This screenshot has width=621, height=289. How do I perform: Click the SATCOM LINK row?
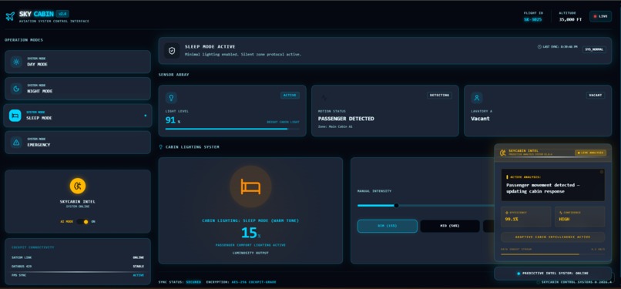[78, 257]
